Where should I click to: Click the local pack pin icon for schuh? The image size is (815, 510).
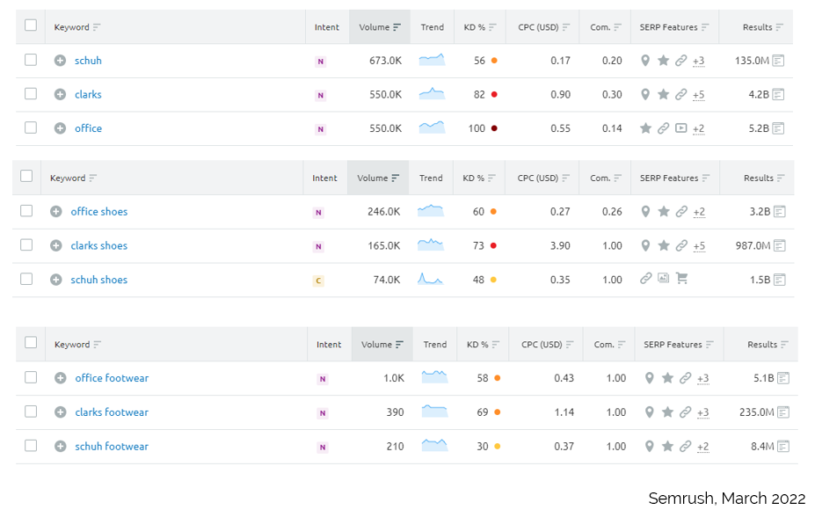point(645,61)
